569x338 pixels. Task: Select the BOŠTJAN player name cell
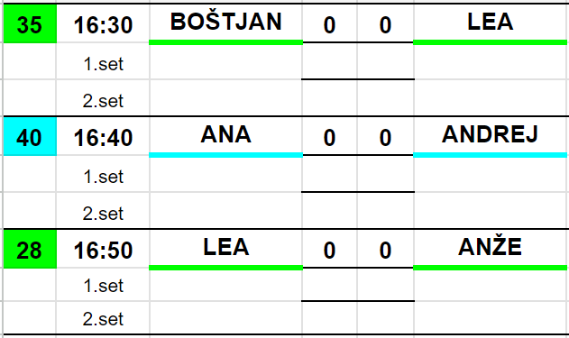[225, 24]
